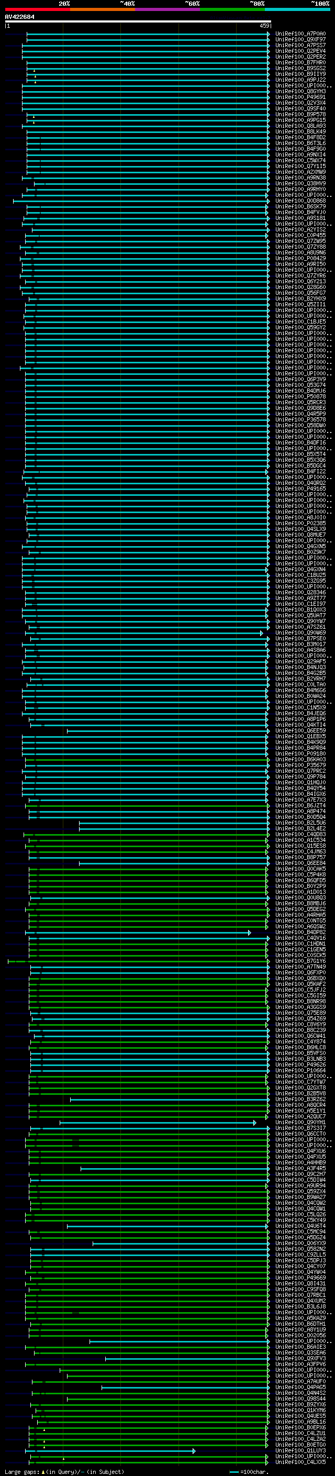The image size is (335, 1476).
Task: Select the UniRef100_Q75E89 label
Action: point(300,1013)
